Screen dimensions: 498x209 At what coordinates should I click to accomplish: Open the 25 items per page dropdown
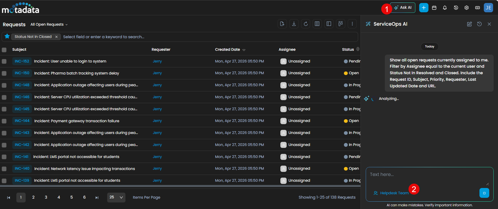tap(116, 197)
